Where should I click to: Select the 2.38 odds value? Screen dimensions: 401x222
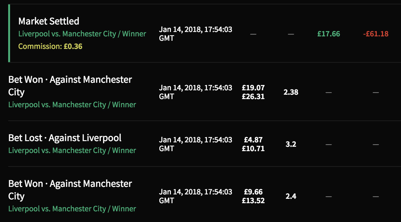(x=291, y=92)
